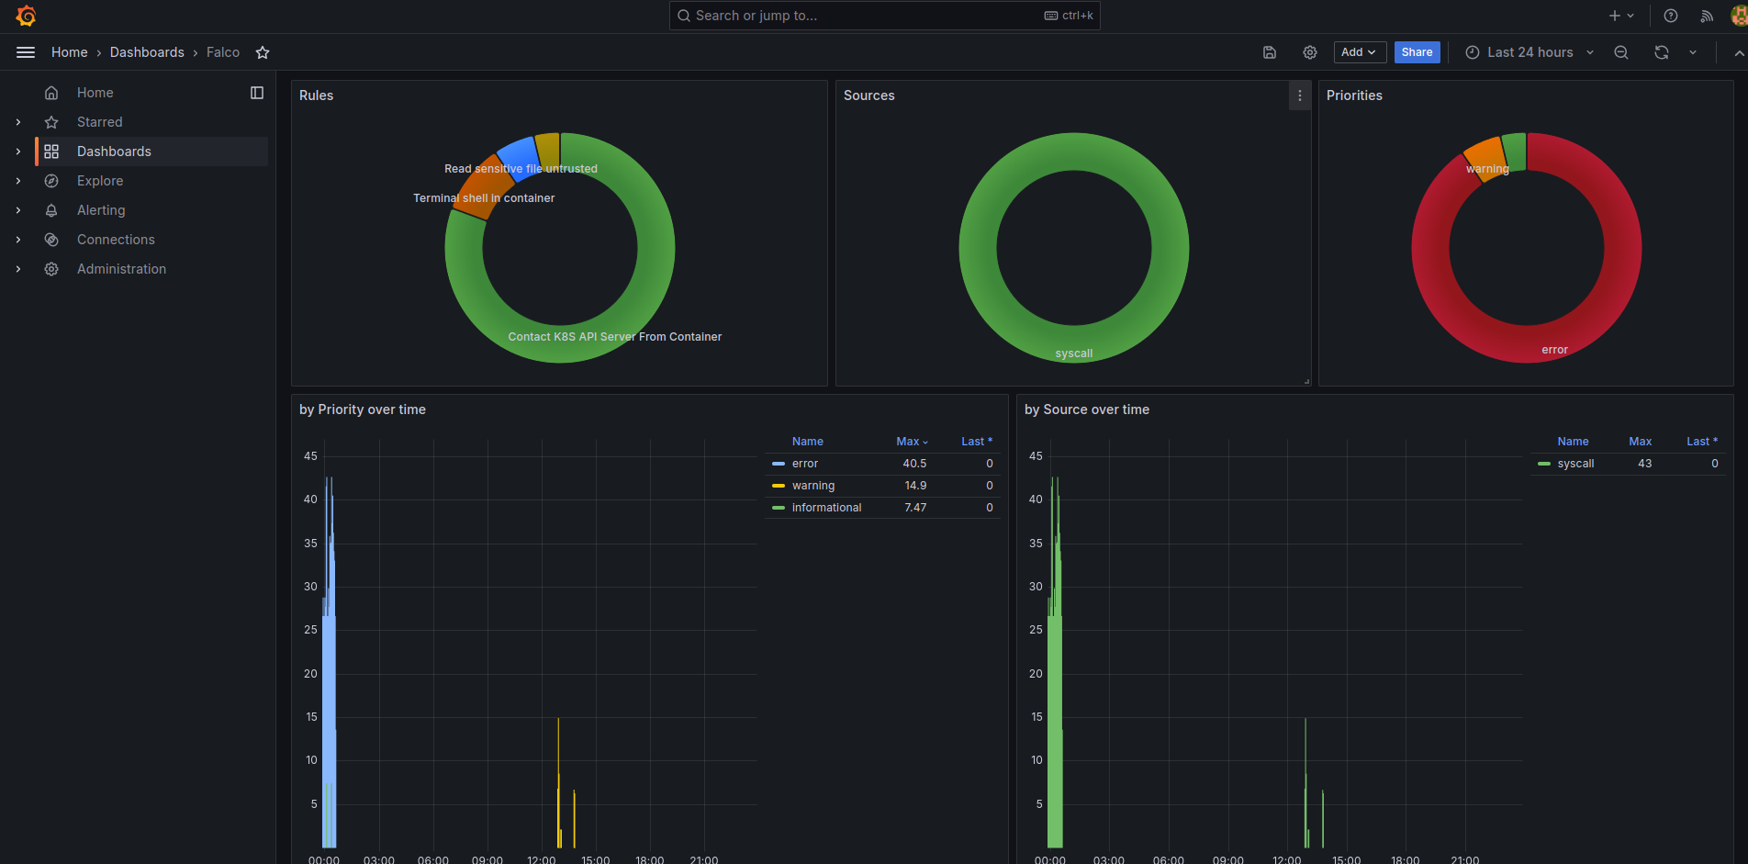Open the Help question mark menu

pyautogui.click(x=1671, y=16)
